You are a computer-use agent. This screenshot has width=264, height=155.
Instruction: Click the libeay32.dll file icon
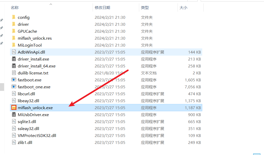point(14,101)
